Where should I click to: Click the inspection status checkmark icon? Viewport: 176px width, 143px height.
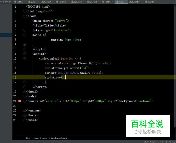coord(174,5)
